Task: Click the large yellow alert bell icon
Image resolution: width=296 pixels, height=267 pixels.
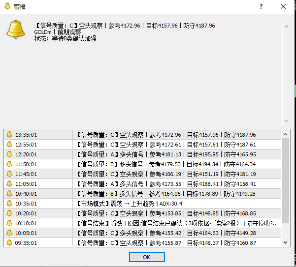Action: [x=16, y=30]
